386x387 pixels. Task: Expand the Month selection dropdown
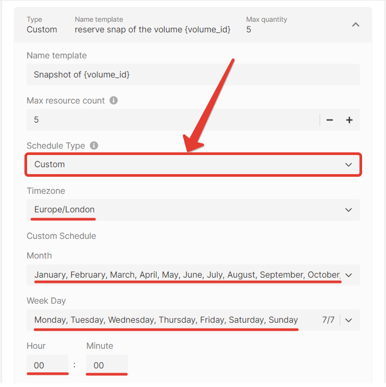point(193,275)
